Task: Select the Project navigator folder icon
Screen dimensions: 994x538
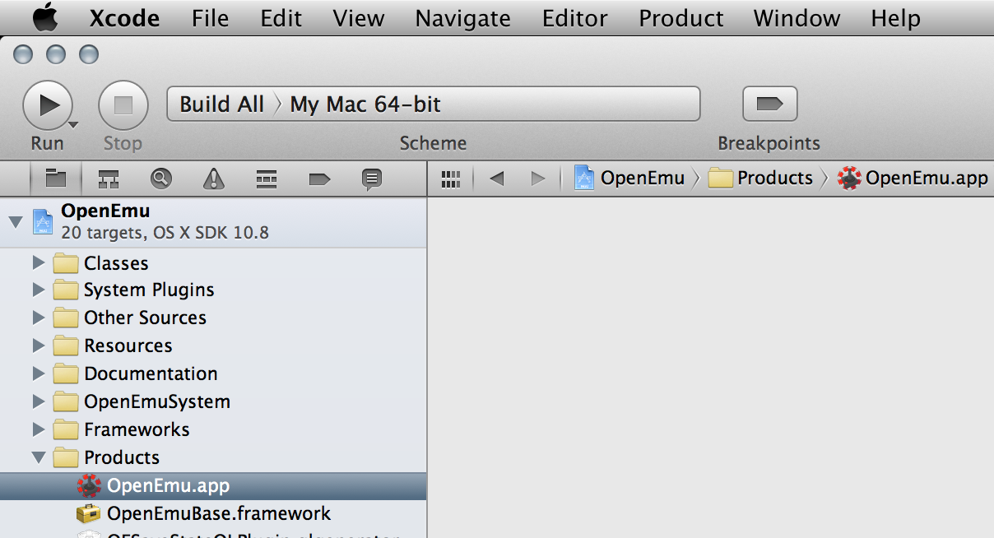Action: click(x=55, y=178)
